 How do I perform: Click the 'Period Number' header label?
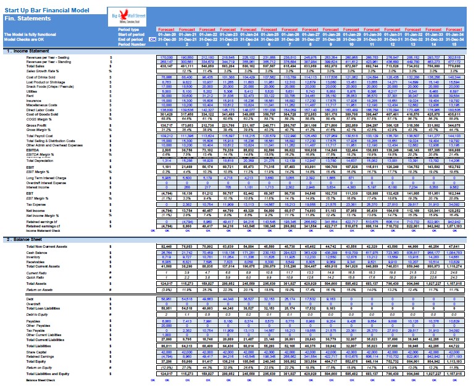[x=132, y=44]
